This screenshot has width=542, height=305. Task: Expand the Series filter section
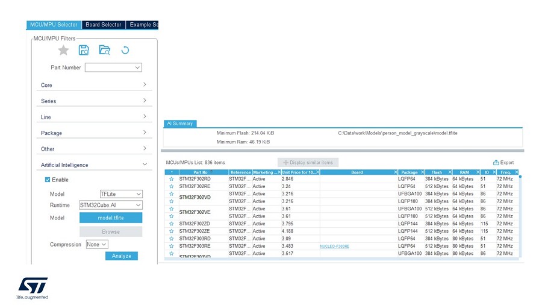[94, 101]
